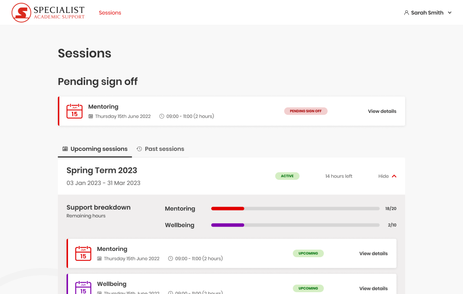This screenshot has height=294, width=463.
Task: View details of the pending sign off session
Action: pos(382,111)
